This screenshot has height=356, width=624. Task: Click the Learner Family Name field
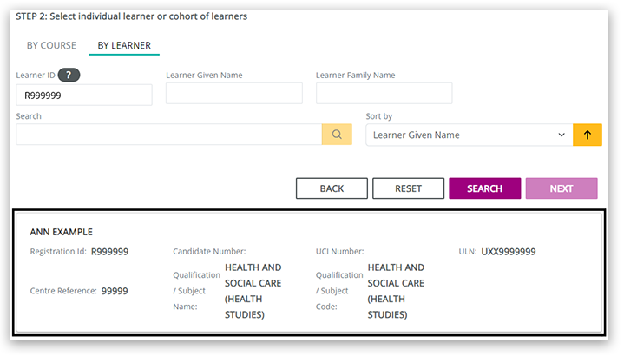click(x=384, y=94)
